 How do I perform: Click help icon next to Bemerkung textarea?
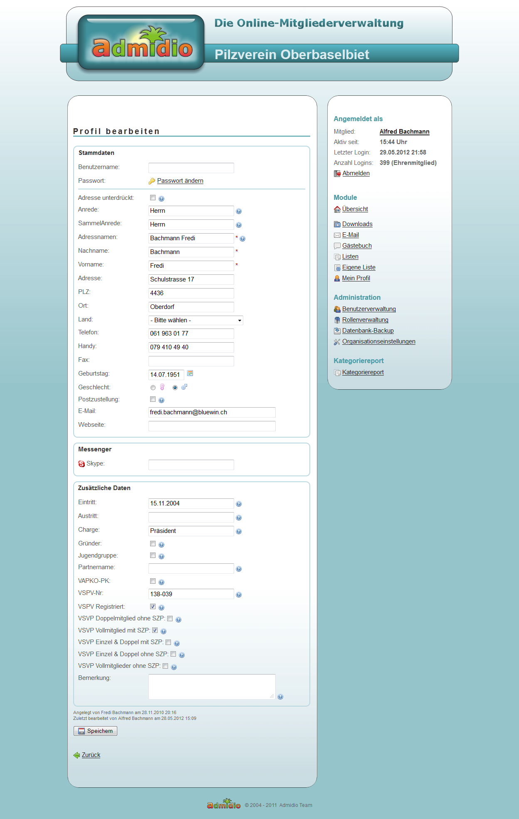pos(280,697)
